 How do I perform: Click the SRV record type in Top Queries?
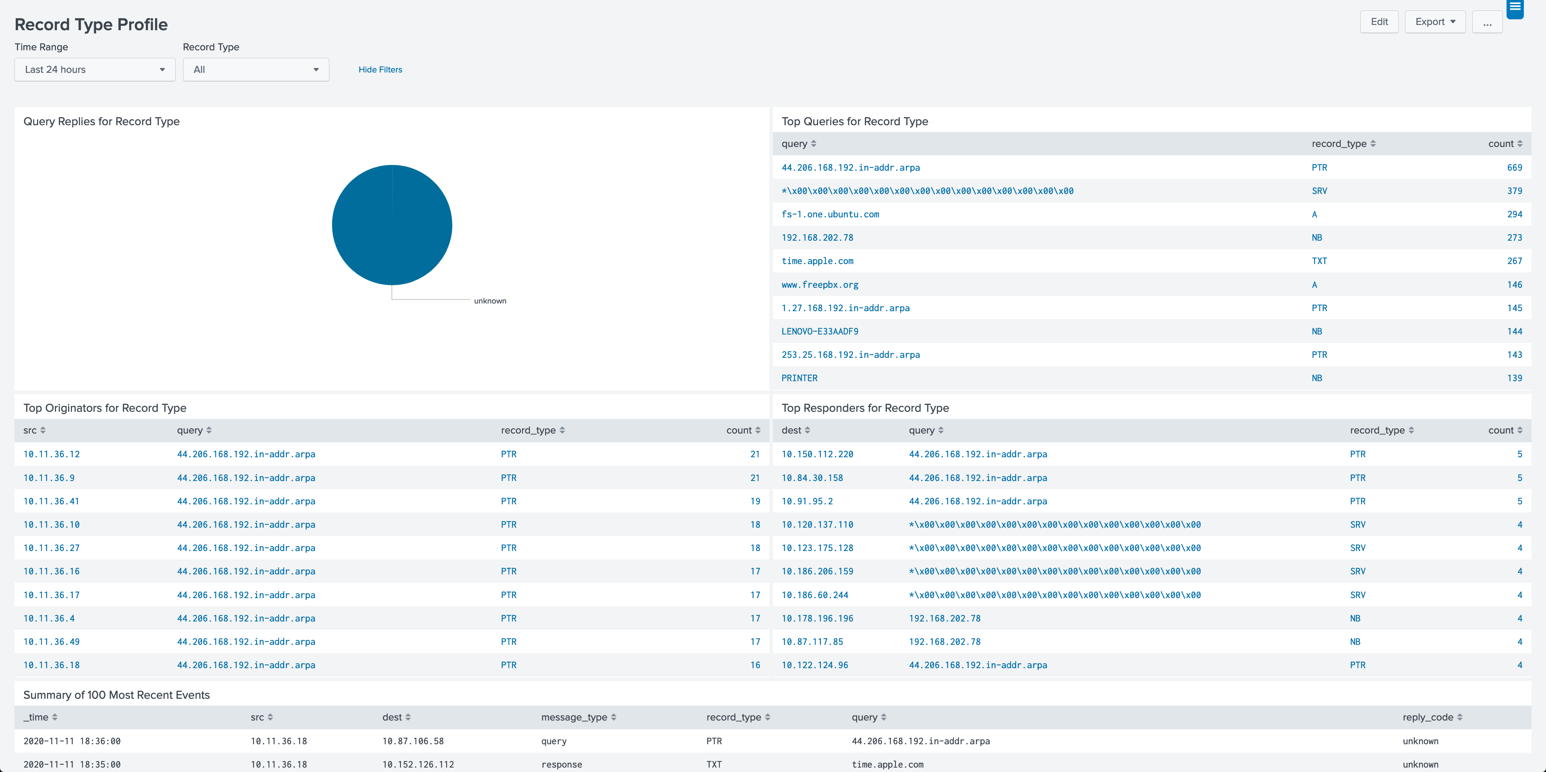(x=1319, y=191)
